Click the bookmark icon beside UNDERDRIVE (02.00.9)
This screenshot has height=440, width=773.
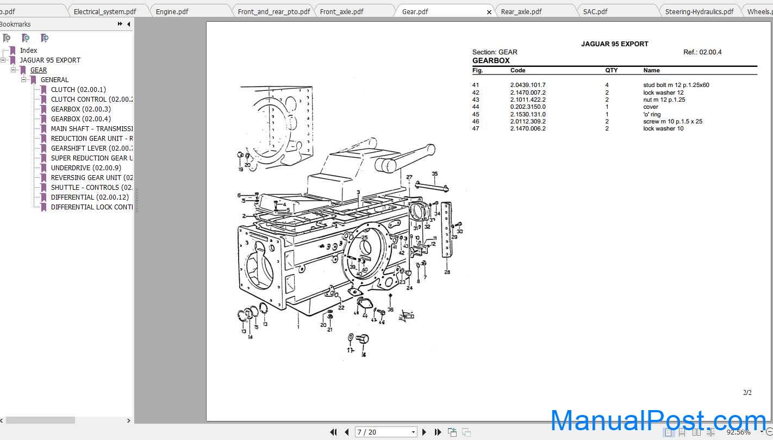click(43, 168)
